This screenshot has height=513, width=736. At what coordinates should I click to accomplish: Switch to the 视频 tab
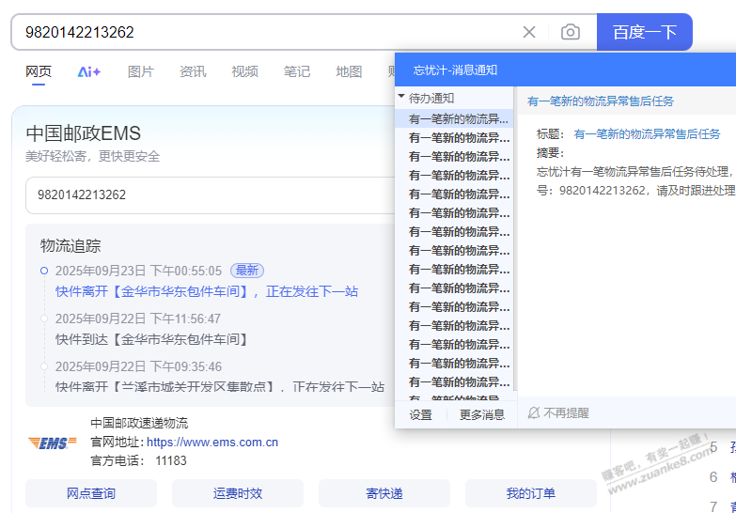pos(245,71)
